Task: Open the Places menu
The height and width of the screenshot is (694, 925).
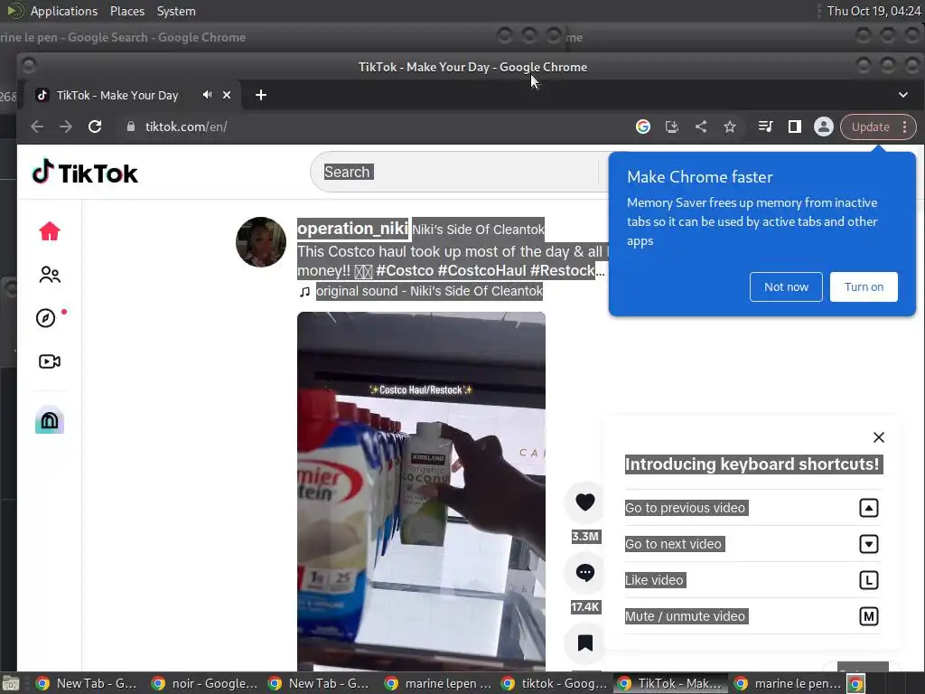Action: click(126, 11)
